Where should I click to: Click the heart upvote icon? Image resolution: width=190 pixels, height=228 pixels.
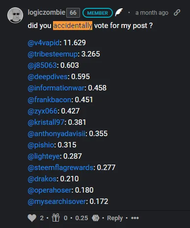(x=32, y=218)
